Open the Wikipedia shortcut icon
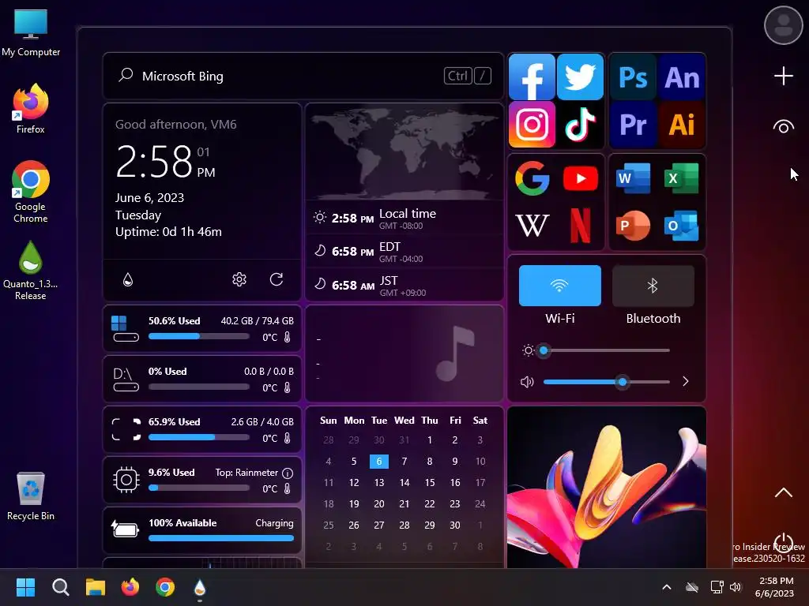 tap(532, 225)
